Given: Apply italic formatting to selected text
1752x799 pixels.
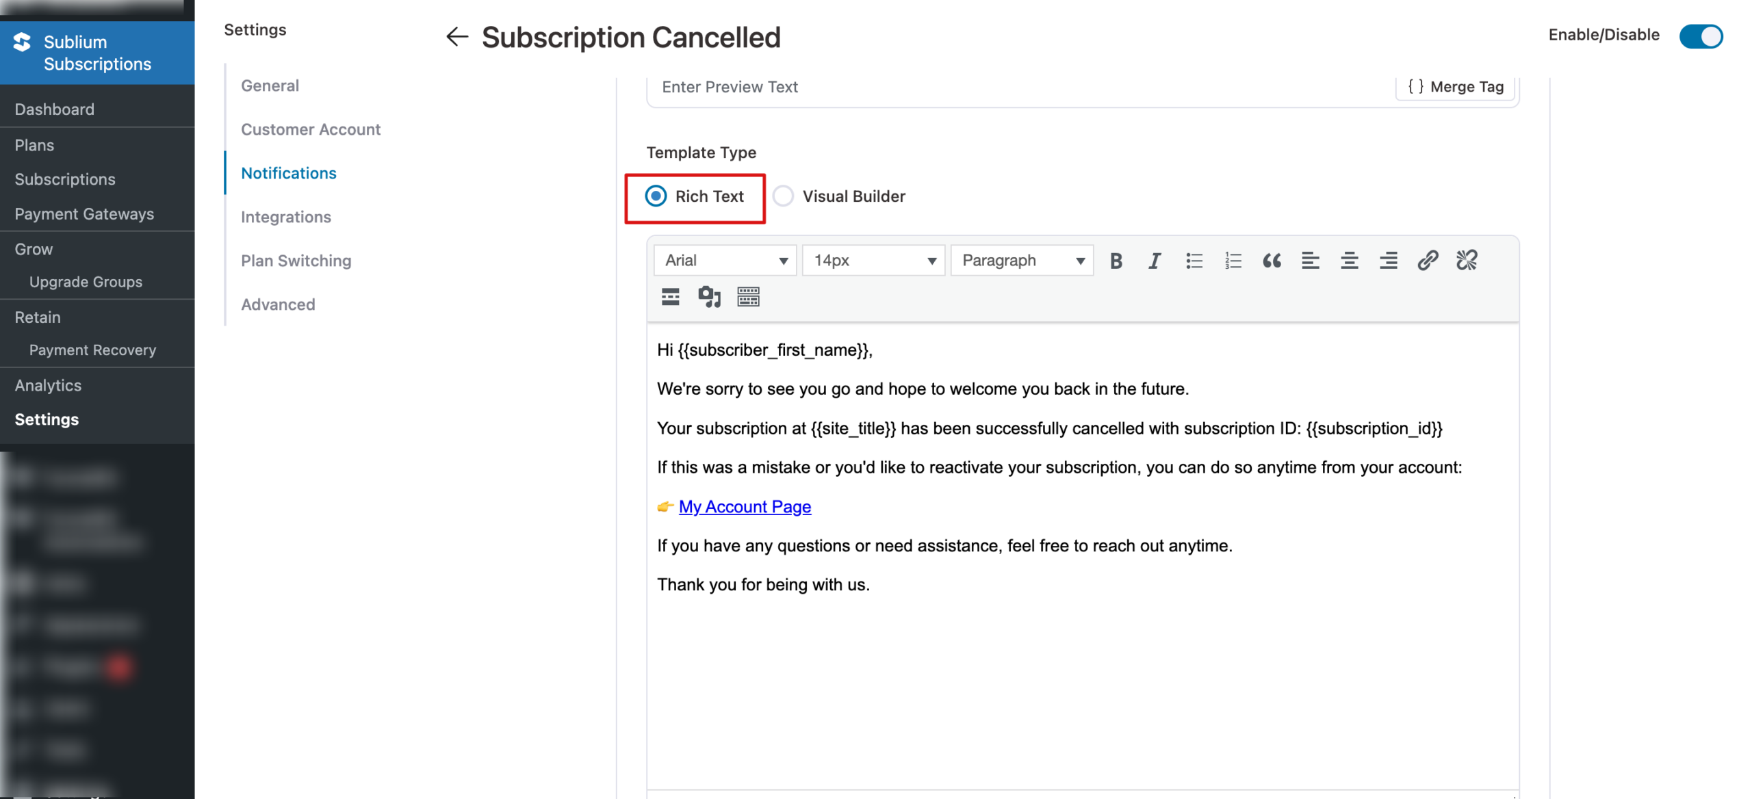Looking at the screenshot, I should point(1155,260).
